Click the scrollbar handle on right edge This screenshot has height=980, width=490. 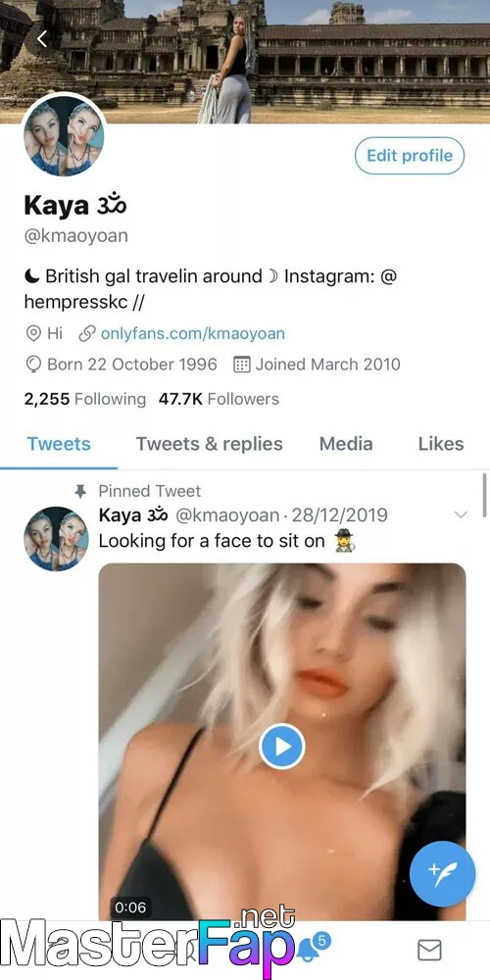(x=484, y=495)
